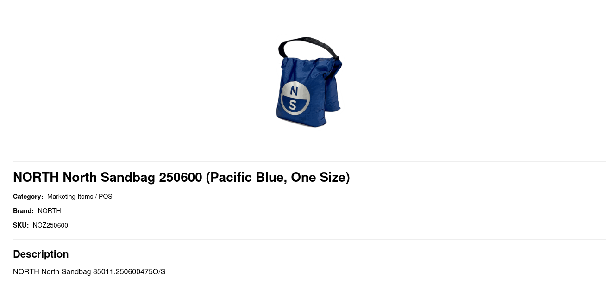Click the "POS" text in the category
This screenshot has width=615, height=290.
click(106, 197)
